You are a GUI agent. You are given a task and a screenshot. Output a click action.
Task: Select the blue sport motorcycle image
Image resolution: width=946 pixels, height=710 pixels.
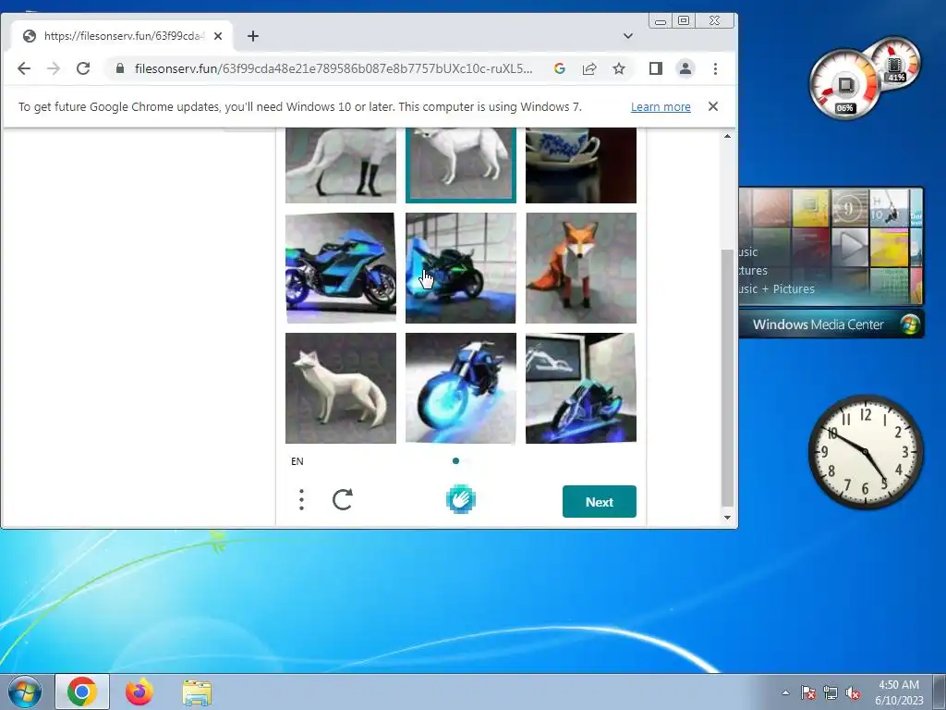tap(341, 267)
